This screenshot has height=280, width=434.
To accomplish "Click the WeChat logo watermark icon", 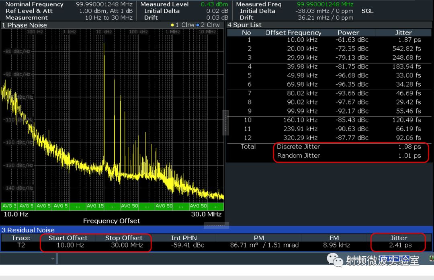I will [335, 260].
